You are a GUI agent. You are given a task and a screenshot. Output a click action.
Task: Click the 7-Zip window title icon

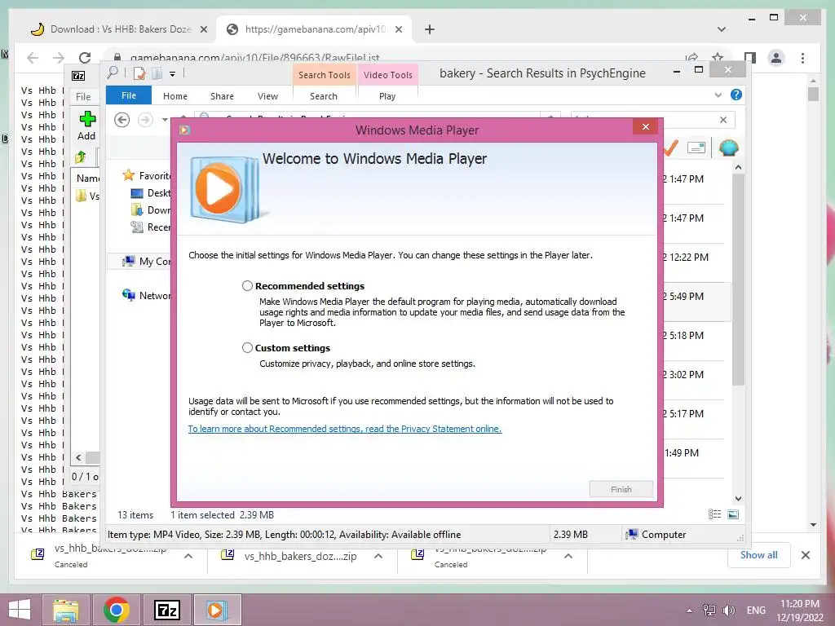(x=78, y=76)
